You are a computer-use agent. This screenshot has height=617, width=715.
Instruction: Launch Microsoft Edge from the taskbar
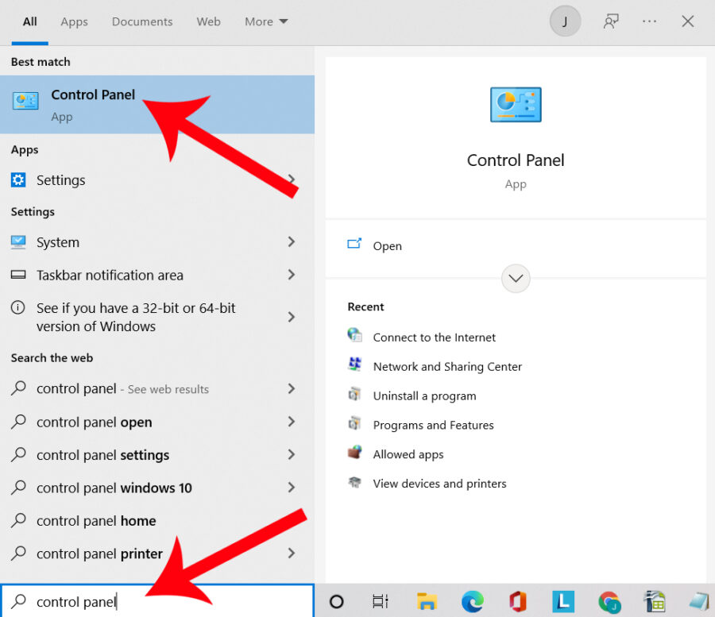pyautogui.click(x=473, y=601)
